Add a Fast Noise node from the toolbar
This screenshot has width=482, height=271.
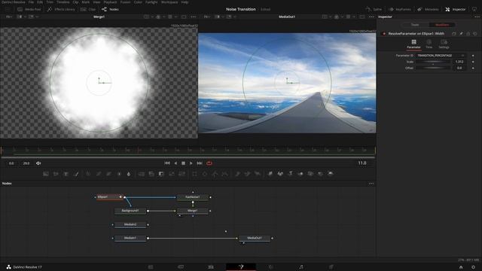pos(56,174)
